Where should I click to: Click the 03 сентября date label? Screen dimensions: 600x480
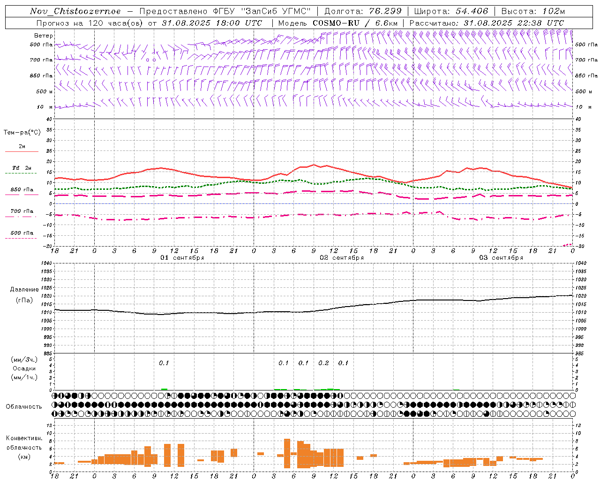tap(501, 258)
